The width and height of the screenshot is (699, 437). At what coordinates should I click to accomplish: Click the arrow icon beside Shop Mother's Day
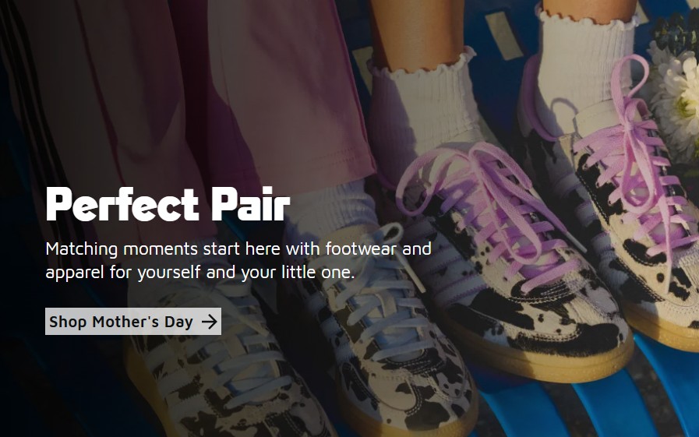click(x=209, y=322)
